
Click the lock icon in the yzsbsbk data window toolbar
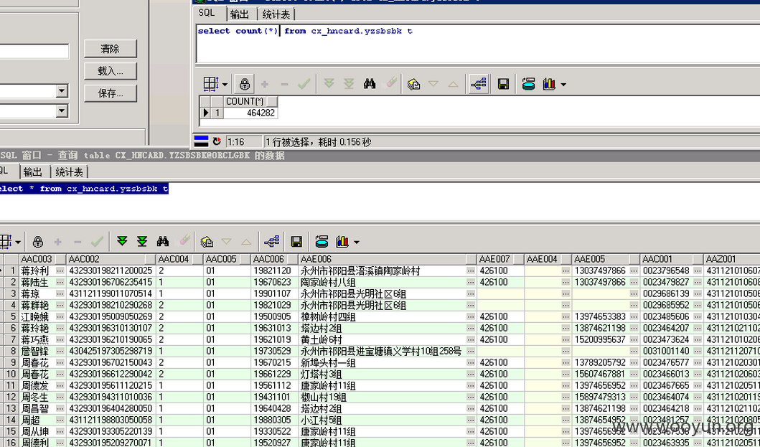pos(38,242)
